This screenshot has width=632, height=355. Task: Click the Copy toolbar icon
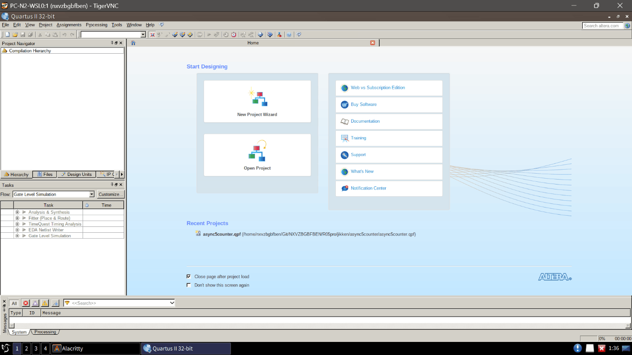(47, 34)
